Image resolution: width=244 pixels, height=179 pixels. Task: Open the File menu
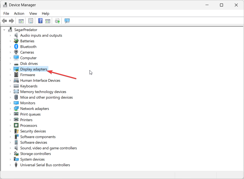6,14
